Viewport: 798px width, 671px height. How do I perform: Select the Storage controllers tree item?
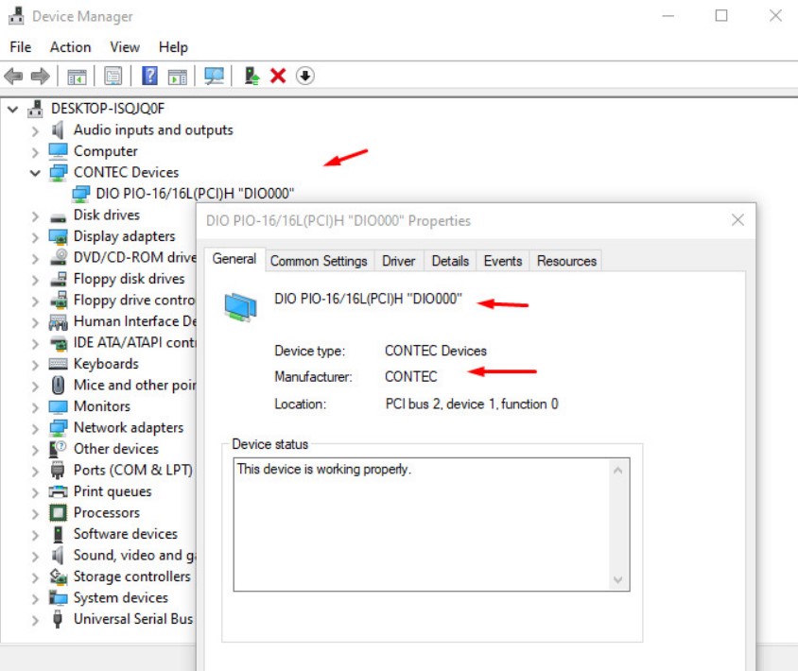(x=131, y=576)
